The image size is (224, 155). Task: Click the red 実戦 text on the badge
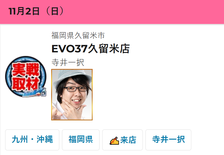[26, 70]
